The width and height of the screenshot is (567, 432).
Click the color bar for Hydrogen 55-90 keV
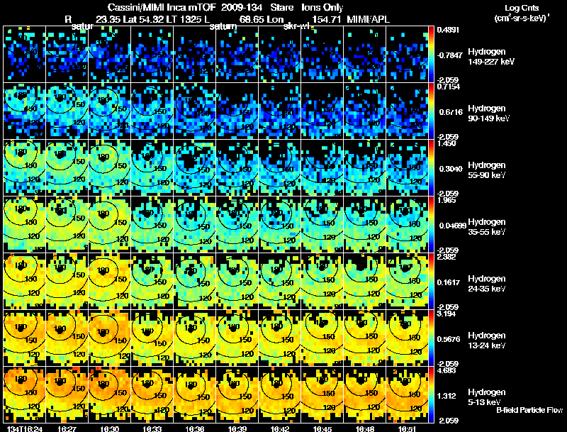point(431,167)
